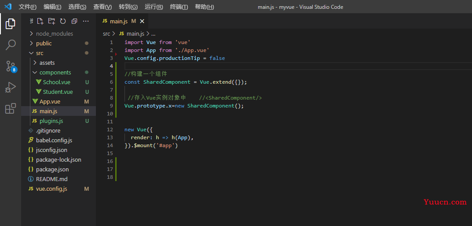This screenshot has width=472, height=226.
Task: Open the Run and Debug view
Action: 10,87
